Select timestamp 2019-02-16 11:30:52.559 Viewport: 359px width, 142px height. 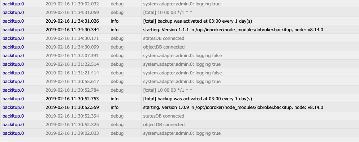coord(72,107)
